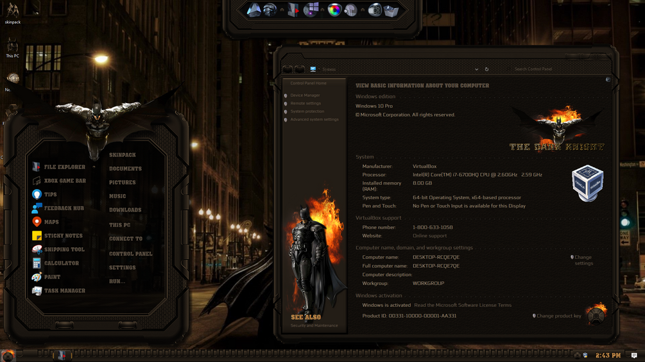
Task: Click the Start button on taskbar
Action: click(x=8, y=356)
